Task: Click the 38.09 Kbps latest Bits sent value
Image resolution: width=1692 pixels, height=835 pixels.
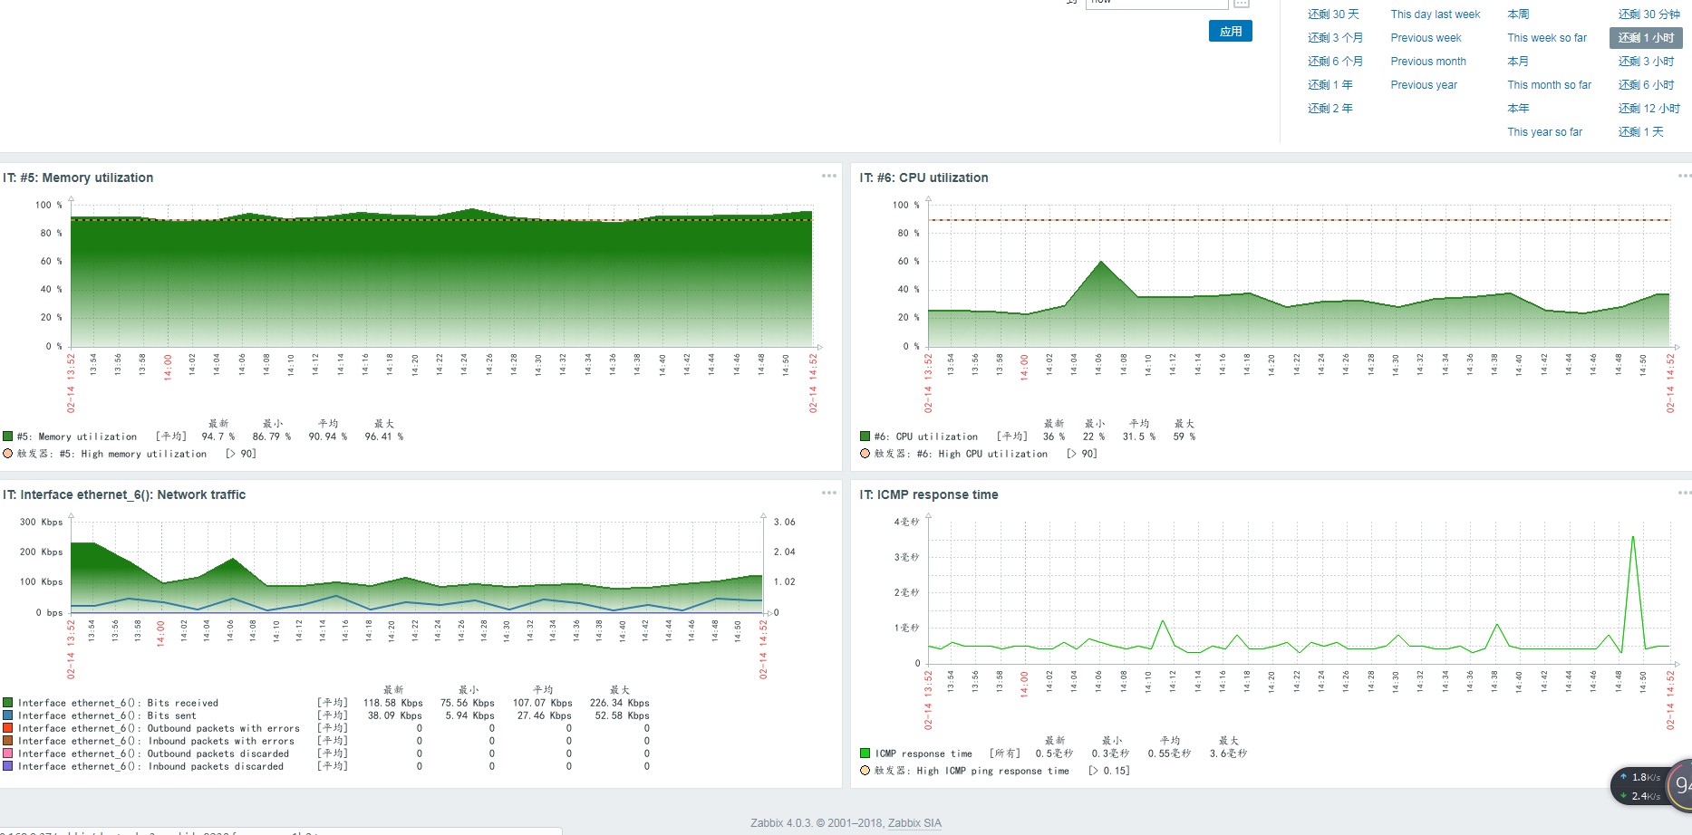Action: (x=395, y=715)
